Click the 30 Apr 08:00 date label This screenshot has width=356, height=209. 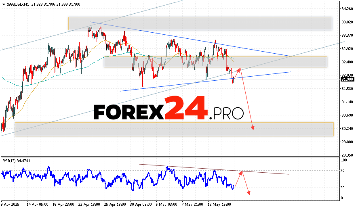(141, 204)
